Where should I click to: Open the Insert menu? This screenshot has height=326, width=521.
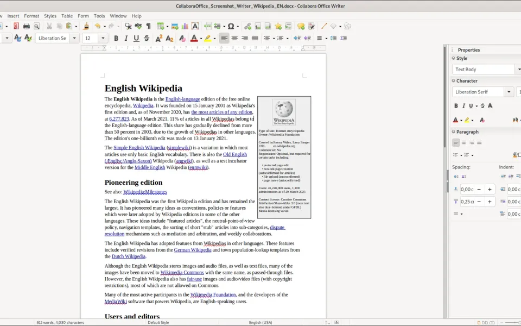point(13,16)
